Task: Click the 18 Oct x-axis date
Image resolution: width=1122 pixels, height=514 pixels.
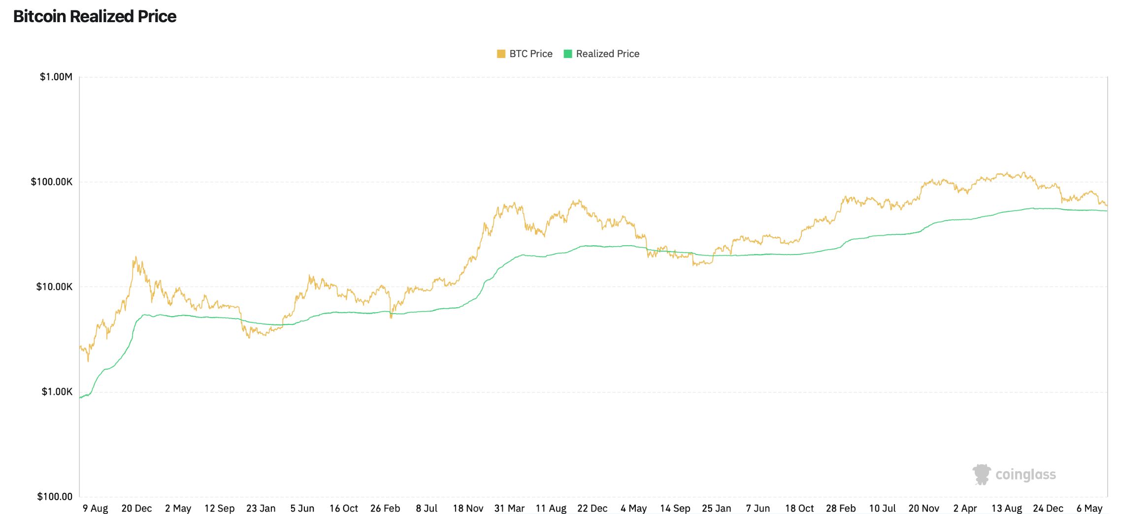Action: [x=799, y=508]
